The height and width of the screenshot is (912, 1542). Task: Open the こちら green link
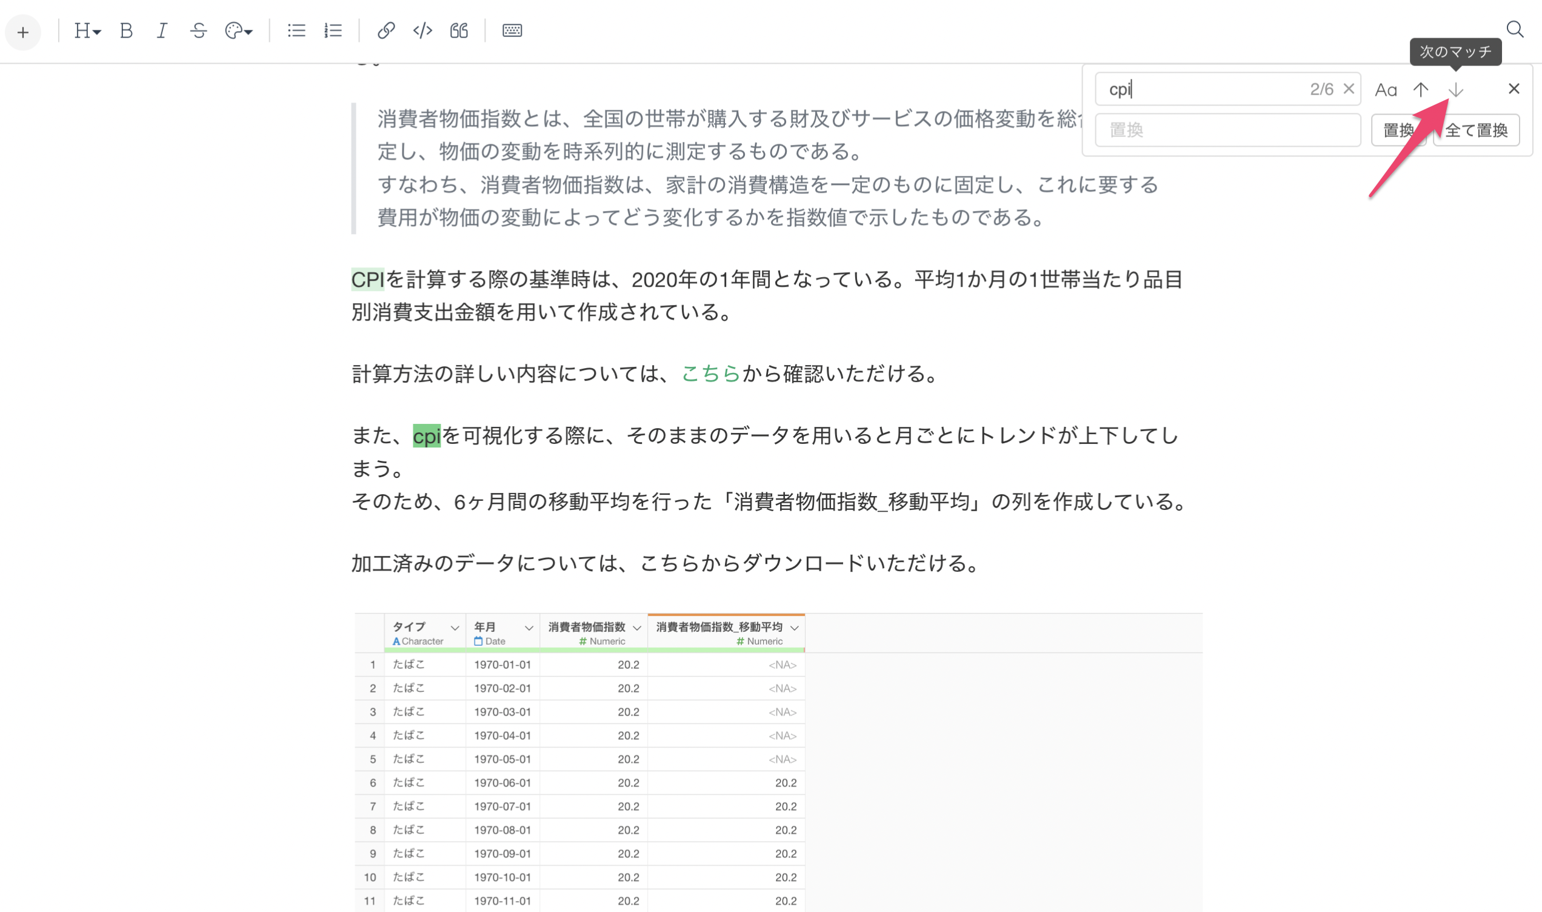(711, 374)
